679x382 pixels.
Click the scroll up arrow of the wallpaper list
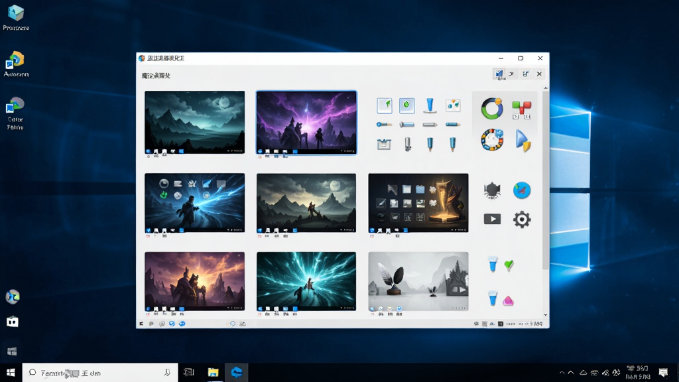[545, 88]
